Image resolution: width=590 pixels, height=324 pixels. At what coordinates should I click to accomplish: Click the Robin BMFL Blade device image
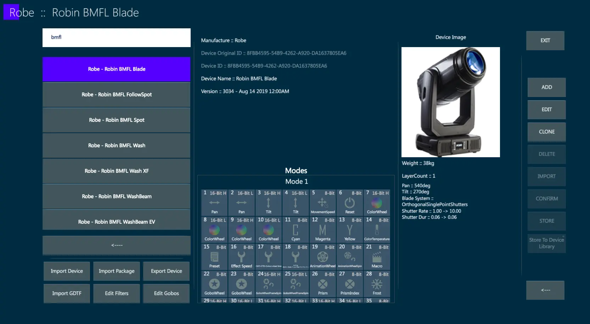tap(451, 102)
